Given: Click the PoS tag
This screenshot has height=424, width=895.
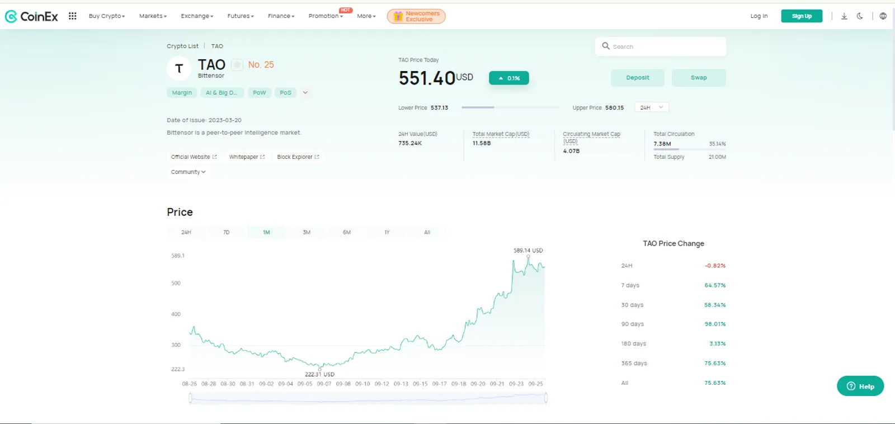Looking at the screenshot, I should click(286, 93).
